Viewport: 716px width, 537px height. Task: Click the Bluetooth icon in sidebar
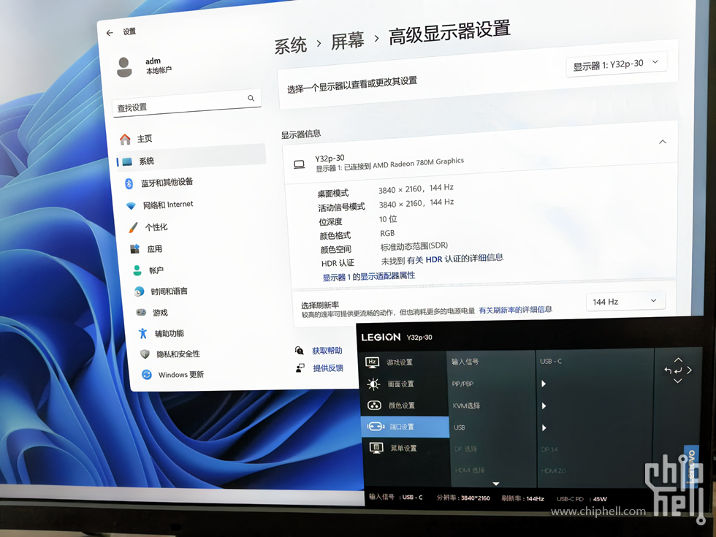[x=129, y=183]
